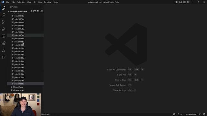Select yob2005.txt file
This screenshot has width=207, height=116.
tap(25, 29)
